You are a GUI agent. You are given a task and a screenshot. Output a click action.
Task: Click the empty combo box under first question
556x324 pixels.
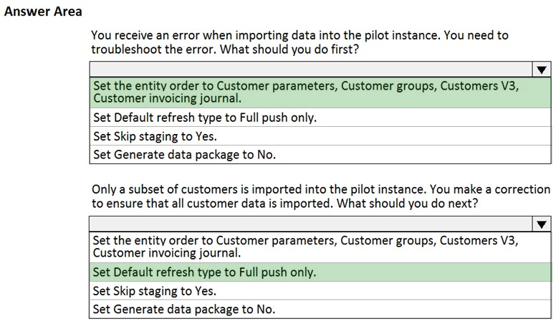coord(311,70)
